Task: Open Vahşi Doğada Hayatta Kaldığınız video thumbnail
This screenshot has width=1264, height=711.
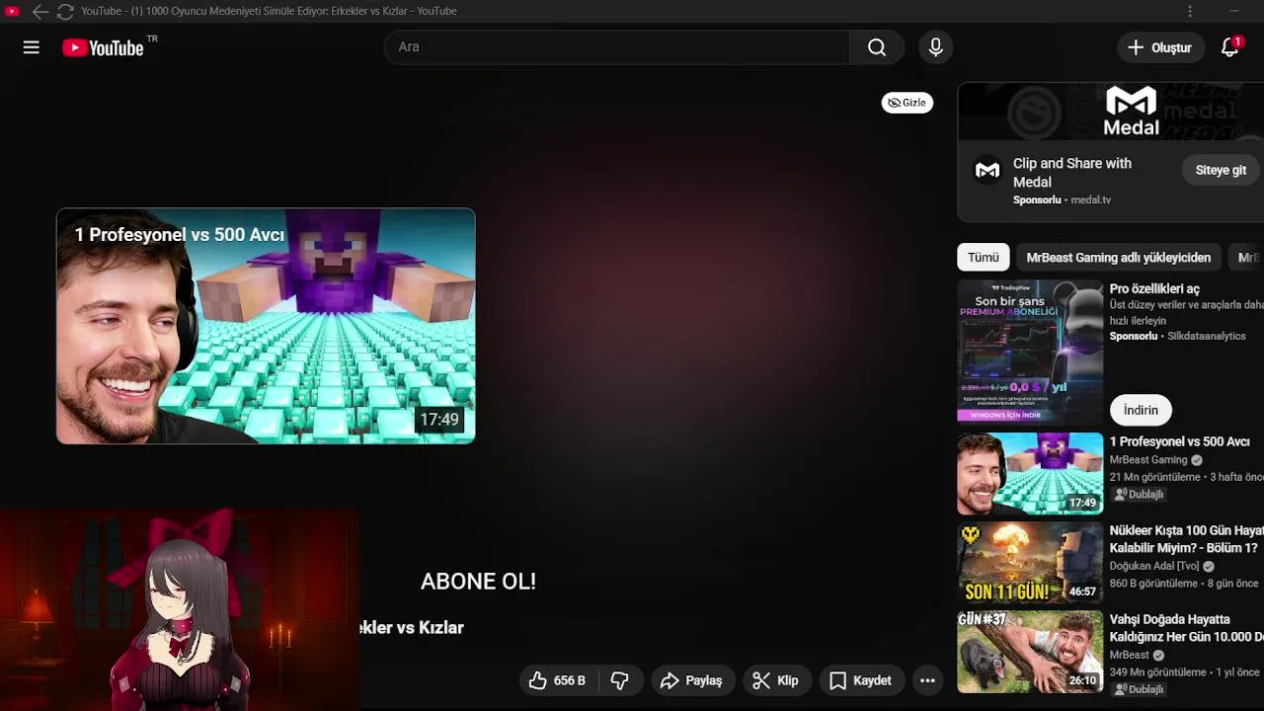Action: pos(1030,651)
